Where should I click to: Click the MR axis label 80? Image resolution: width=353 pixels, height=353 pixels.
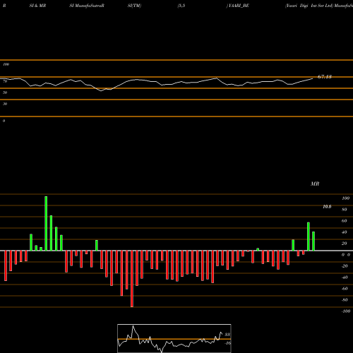(345, 210)
